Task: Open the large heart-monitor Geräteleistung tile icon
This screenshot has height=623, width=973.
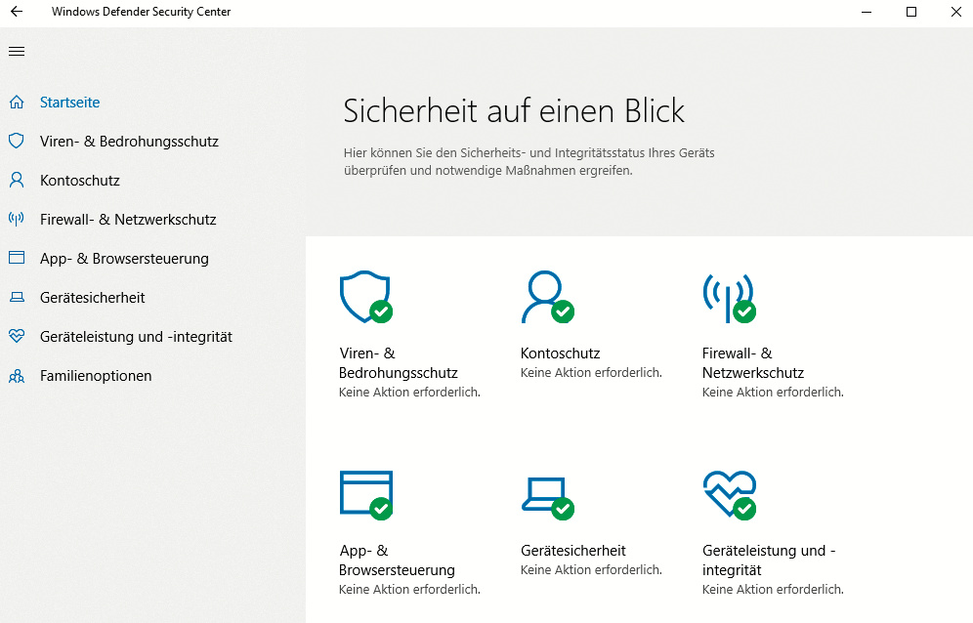Action: pyautogui.click(x=728, y=494)
